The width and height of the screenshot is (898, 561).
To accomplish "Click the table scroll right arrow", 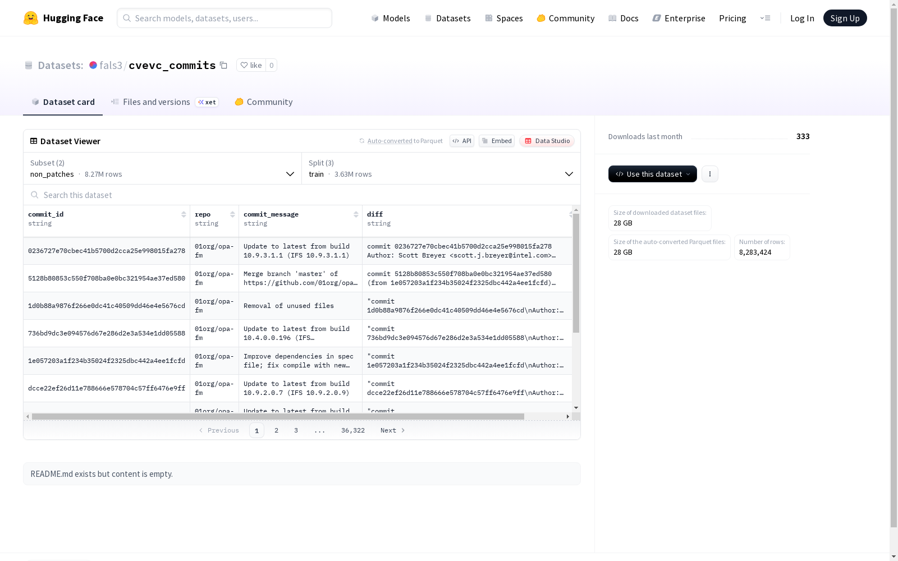I will (x=568, y=416).
